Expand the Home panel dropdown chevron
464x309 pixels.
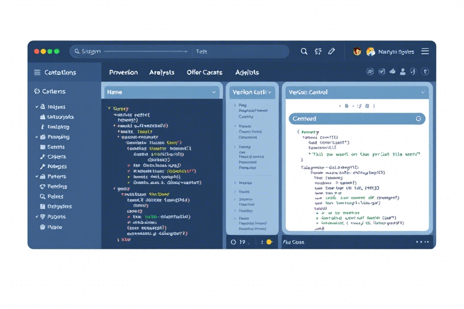tap(214, 92)
